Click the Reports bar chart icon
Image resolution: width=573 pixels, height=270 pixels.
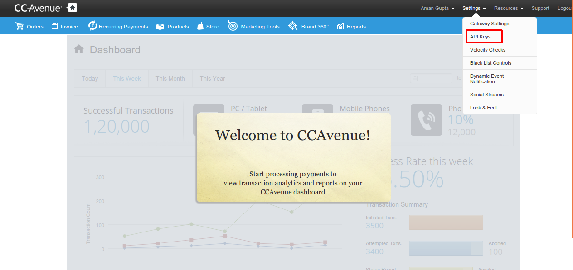340,26
